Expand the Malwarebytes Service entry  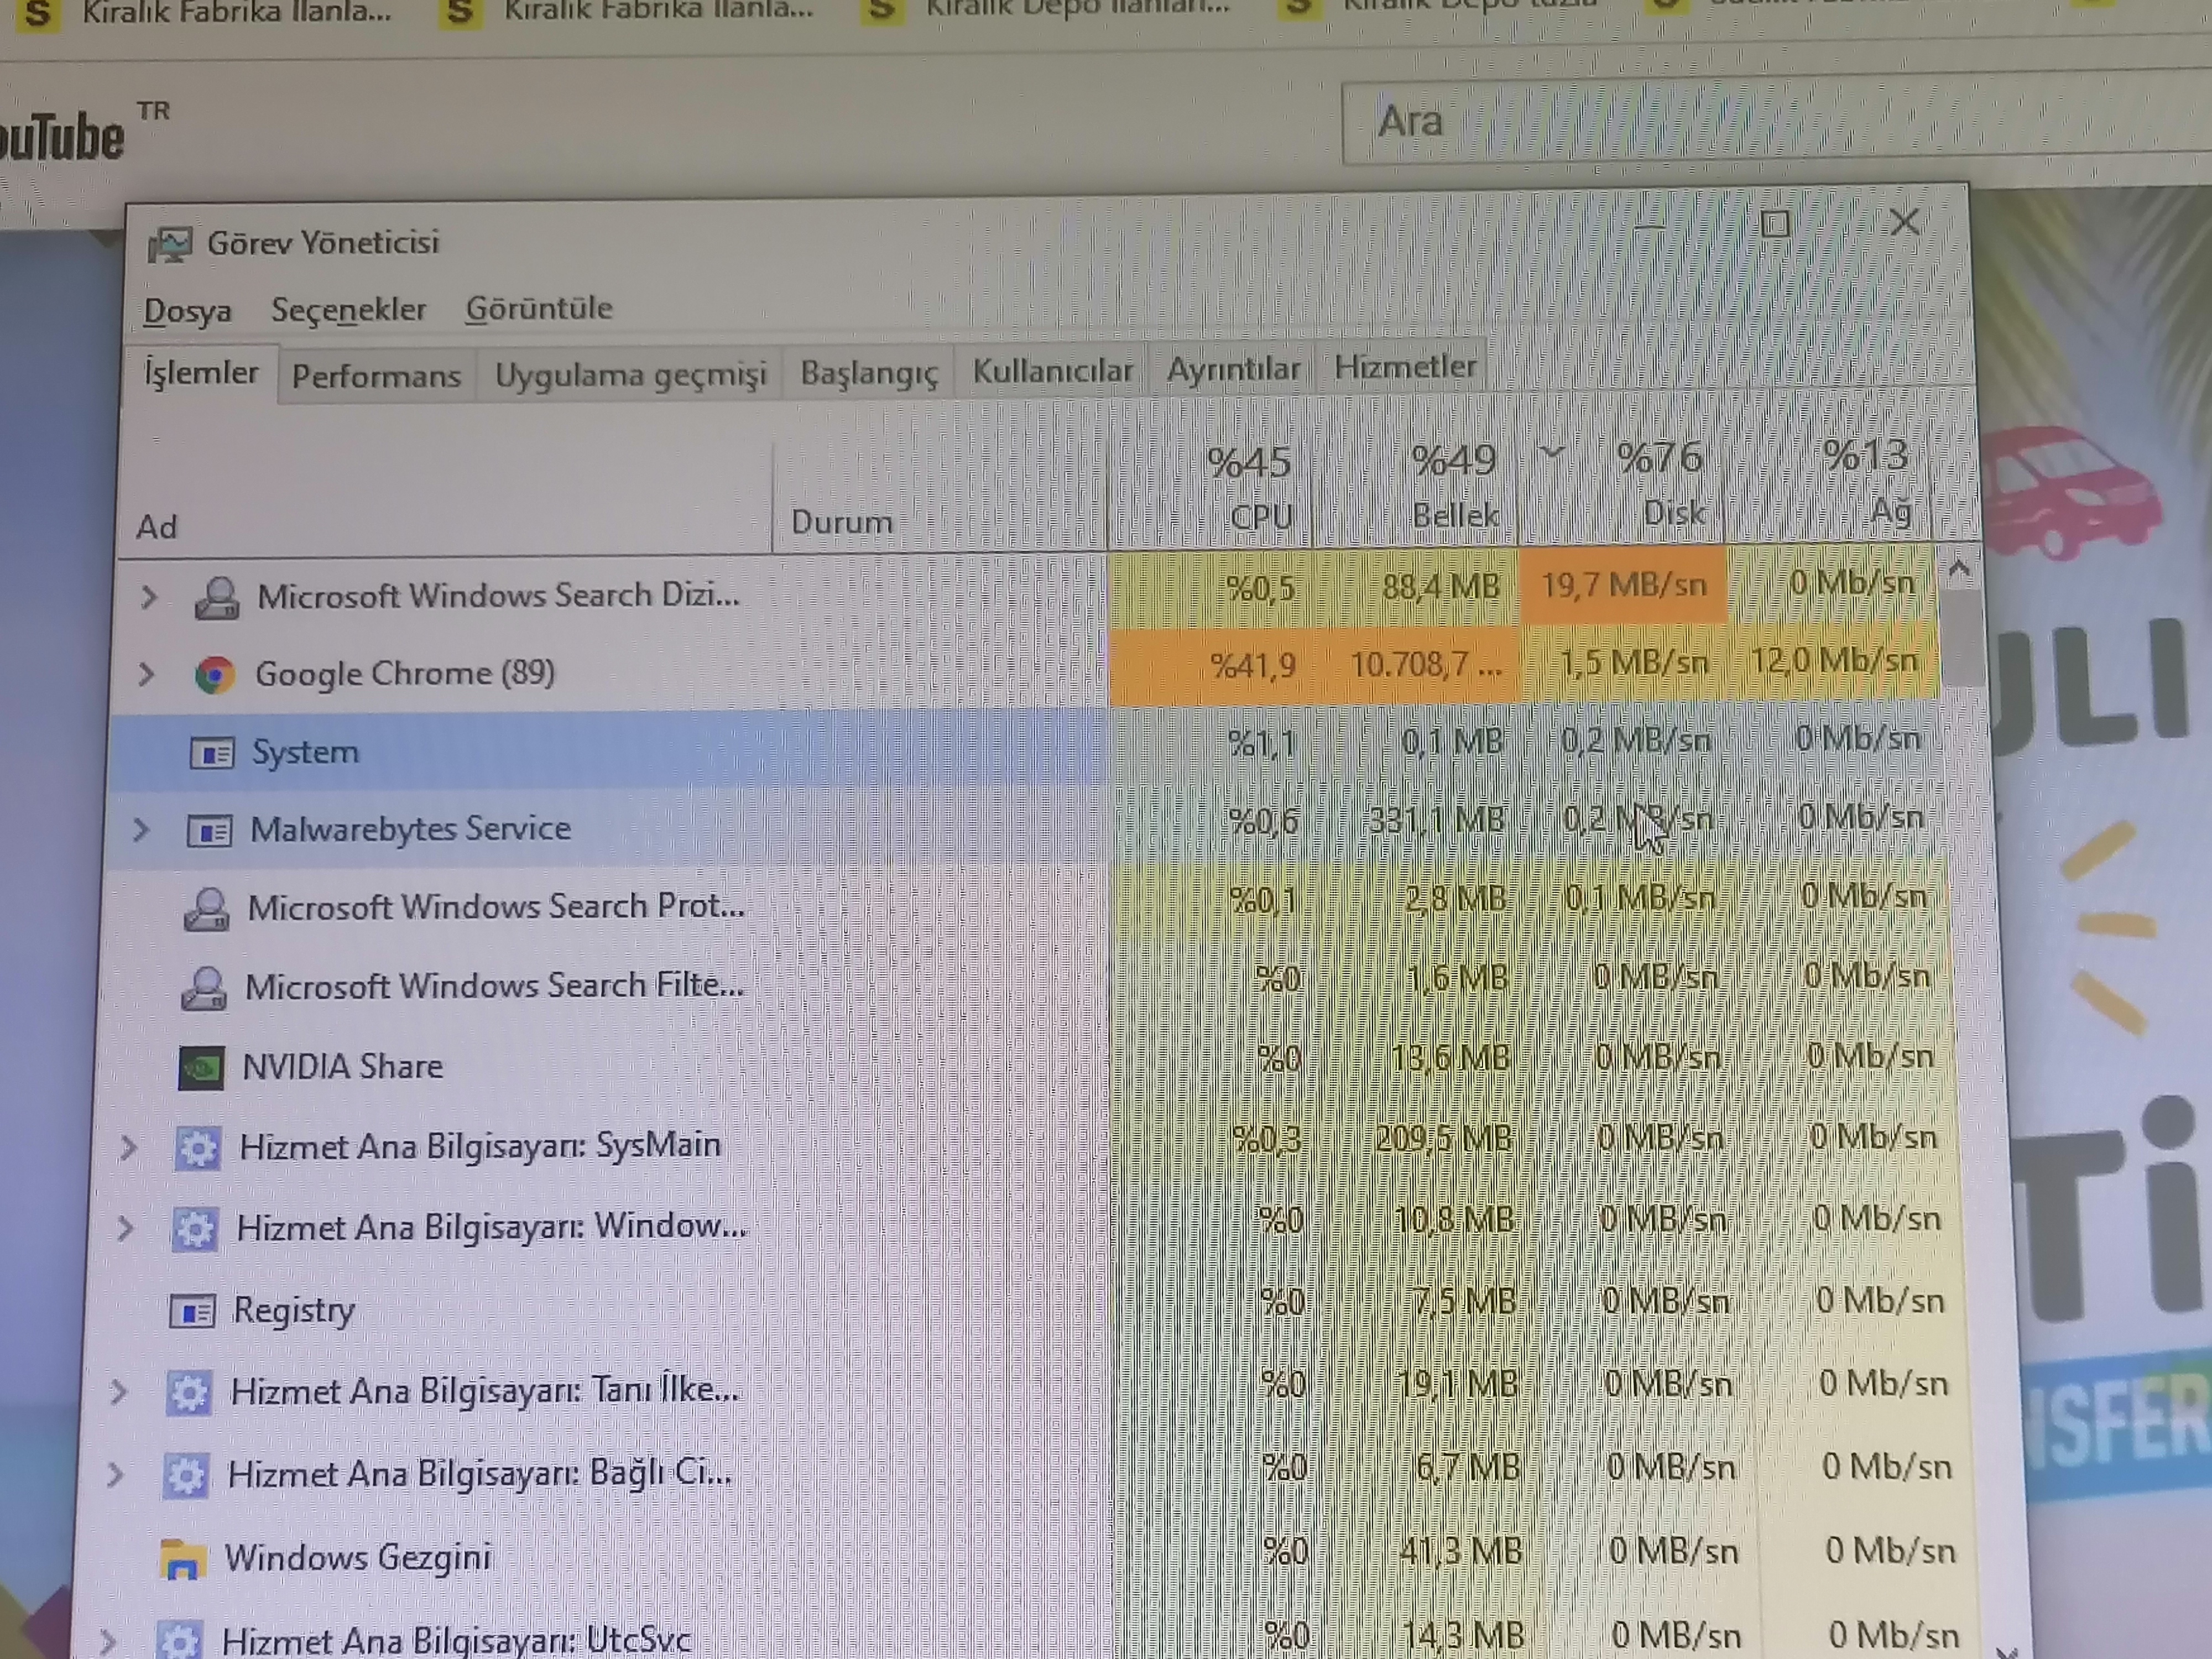tap(141, 830)
